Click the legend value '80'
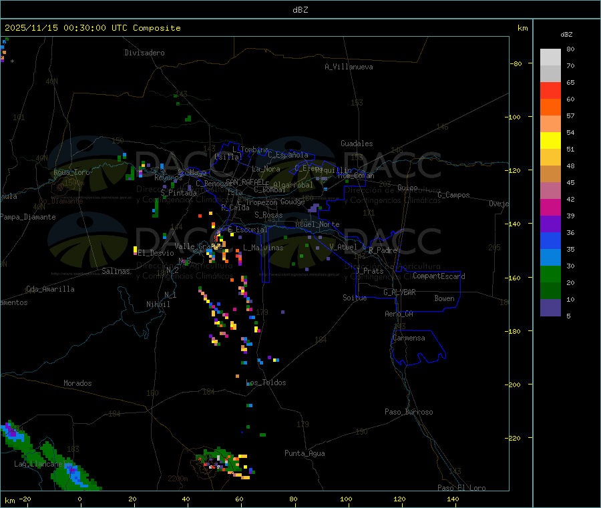 pos(570,49)
